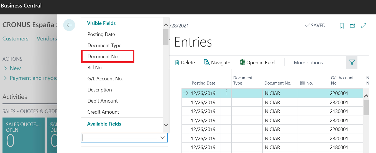
Task: Open page in new window icon
Action: click(x=352, y=26)
